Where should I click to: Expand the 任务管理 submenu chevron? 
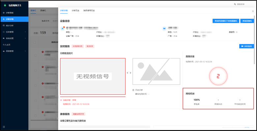(x=25, y=32)
